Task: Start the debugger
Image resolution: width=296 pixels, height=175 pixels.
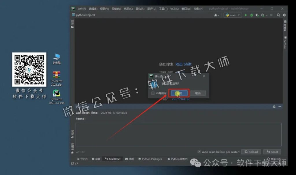Action: [x=251, y=15]
